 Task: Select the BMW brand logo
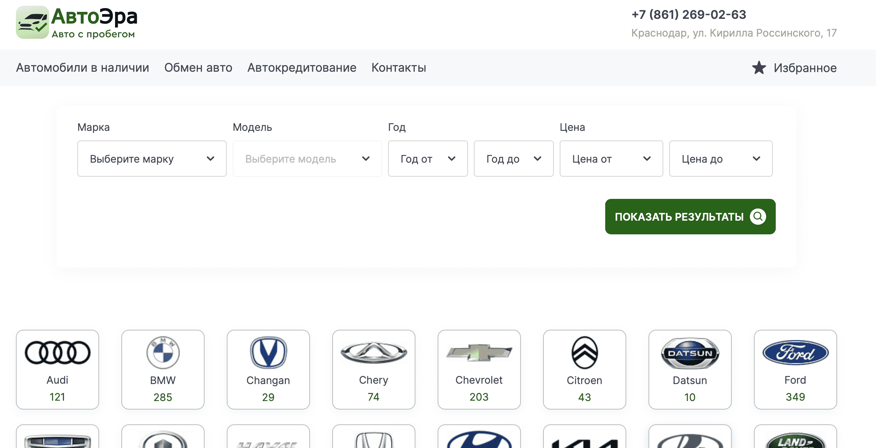pos(163,353)
